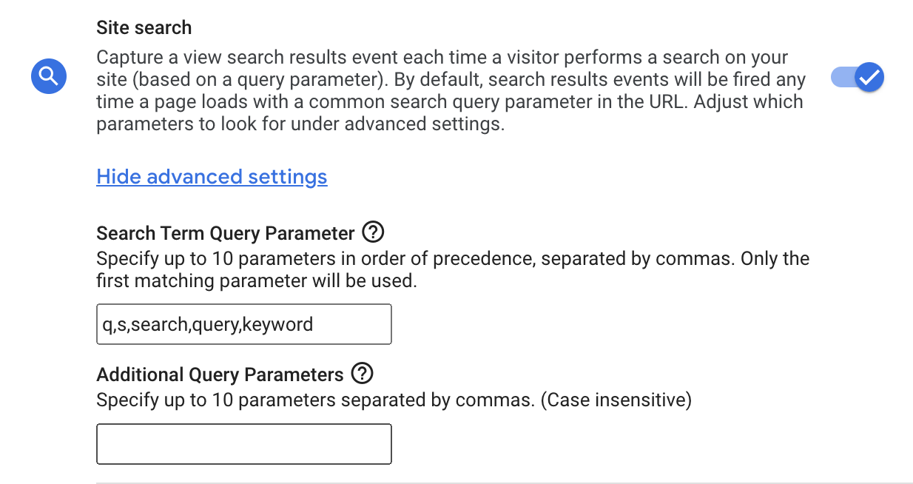This screenshot has height=484, width=913.
Task: Click the Additional Query Parameters label
Action: (x=220, y=375)
